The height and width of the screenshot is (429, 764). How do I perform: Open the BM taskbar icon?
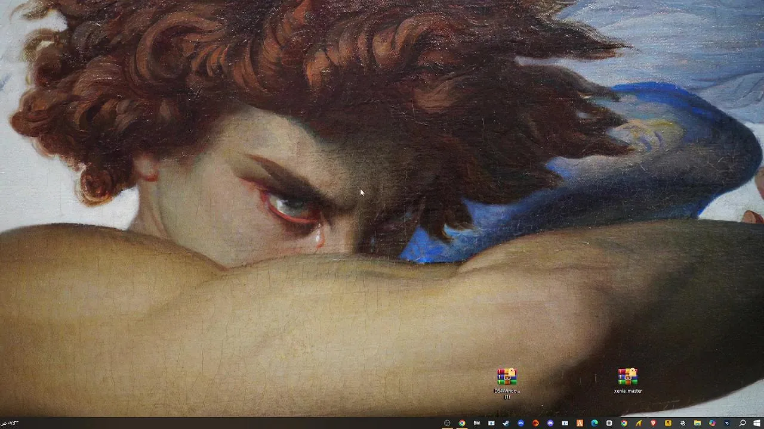point(476,423)
